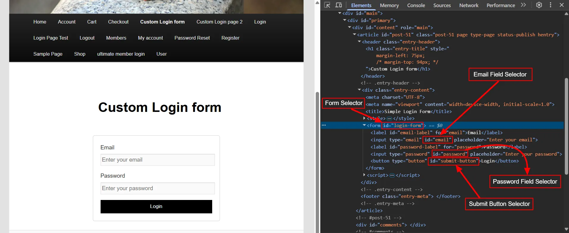The image size is (569, 233).
Task: Open the User menu link
Action: (162, 54)
